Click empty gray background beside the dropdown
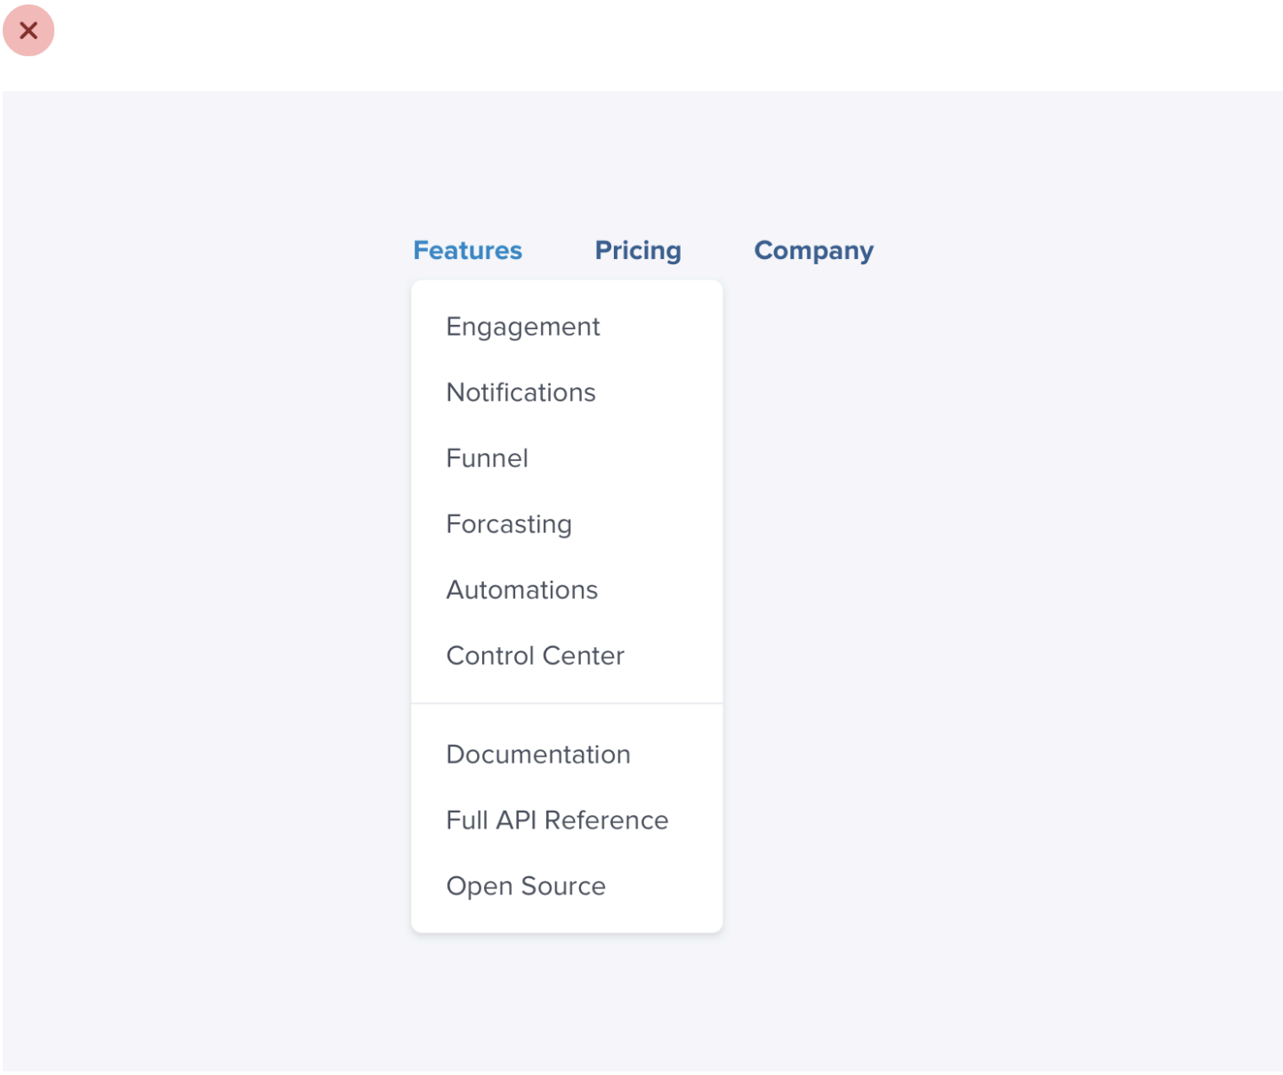Image resolution: width=1283 pixels, height=1075 pixels. pyautogui.click(x=979, y=578)
